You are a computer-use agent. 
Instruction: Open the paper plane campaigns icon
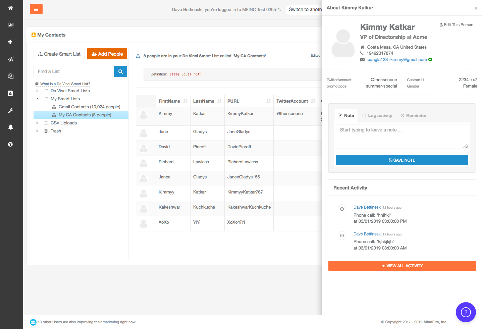tap(11, 59)
